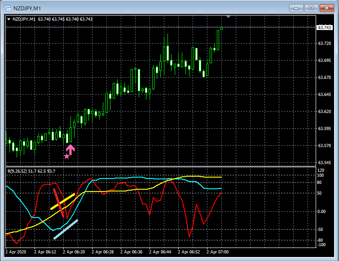
Task: Click the 2 Apr 06:28 time label
Action: click(103, 252)
